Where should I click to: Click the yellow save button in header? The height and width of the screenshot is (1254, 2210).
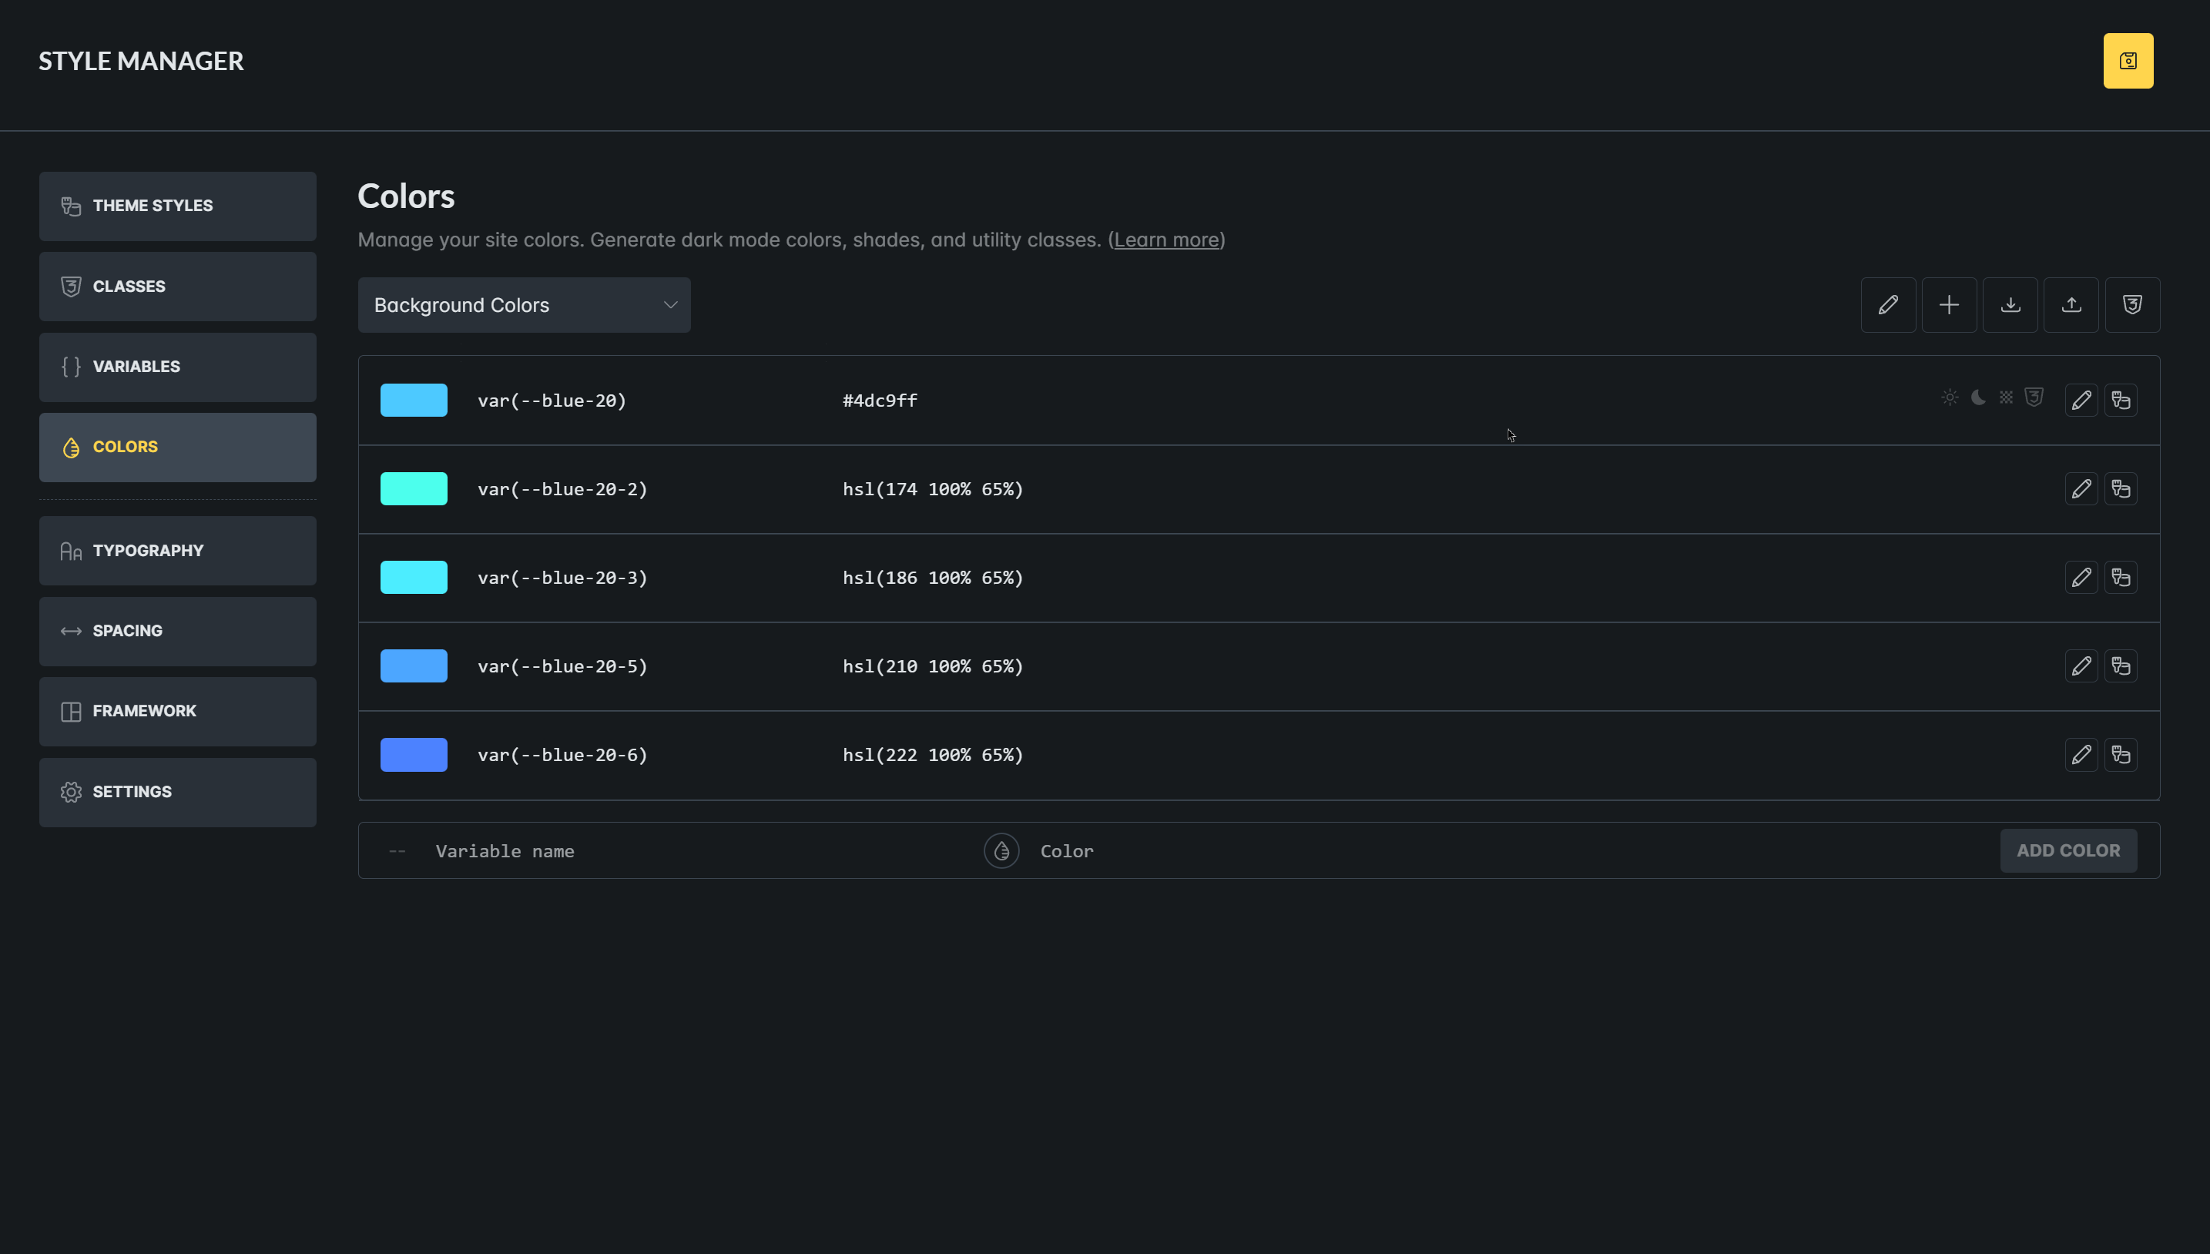2128,61
